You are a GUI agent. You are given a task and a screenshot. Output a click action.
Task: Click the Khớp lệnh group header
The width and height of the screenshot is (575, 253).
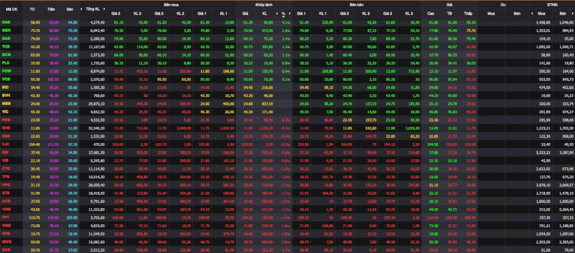click(x=264, y=4)
